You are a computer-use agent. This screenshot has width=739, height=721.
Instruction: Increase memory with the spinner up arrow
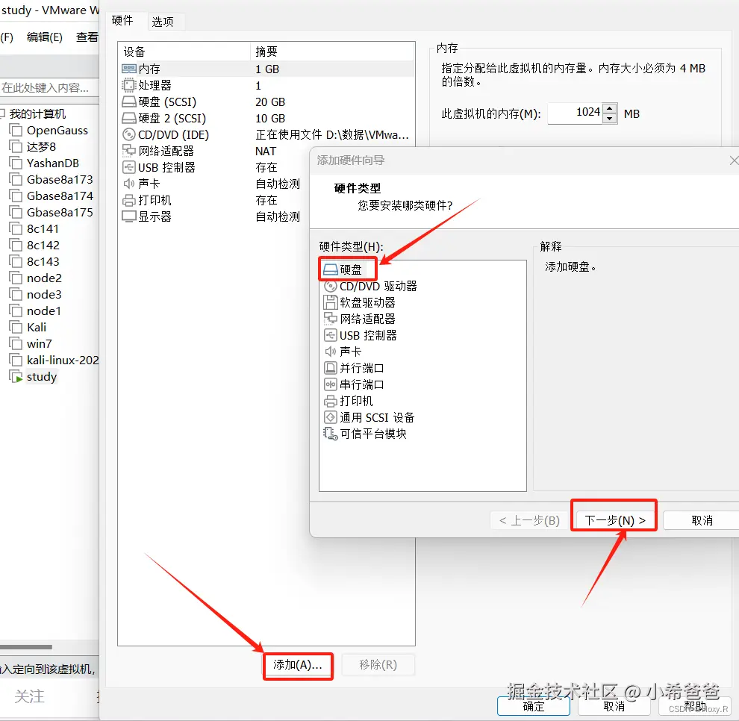click(610, 108)
